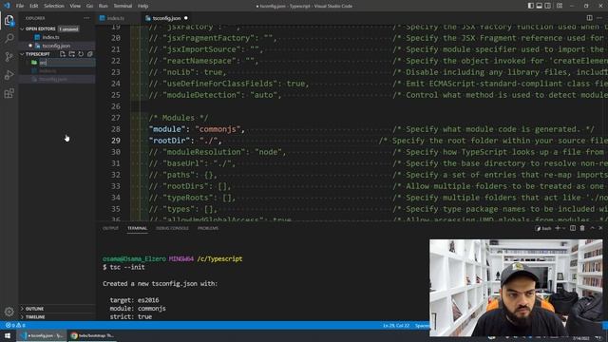Open the Terminal menu
The image size is (608, 342).
[123, 6]
